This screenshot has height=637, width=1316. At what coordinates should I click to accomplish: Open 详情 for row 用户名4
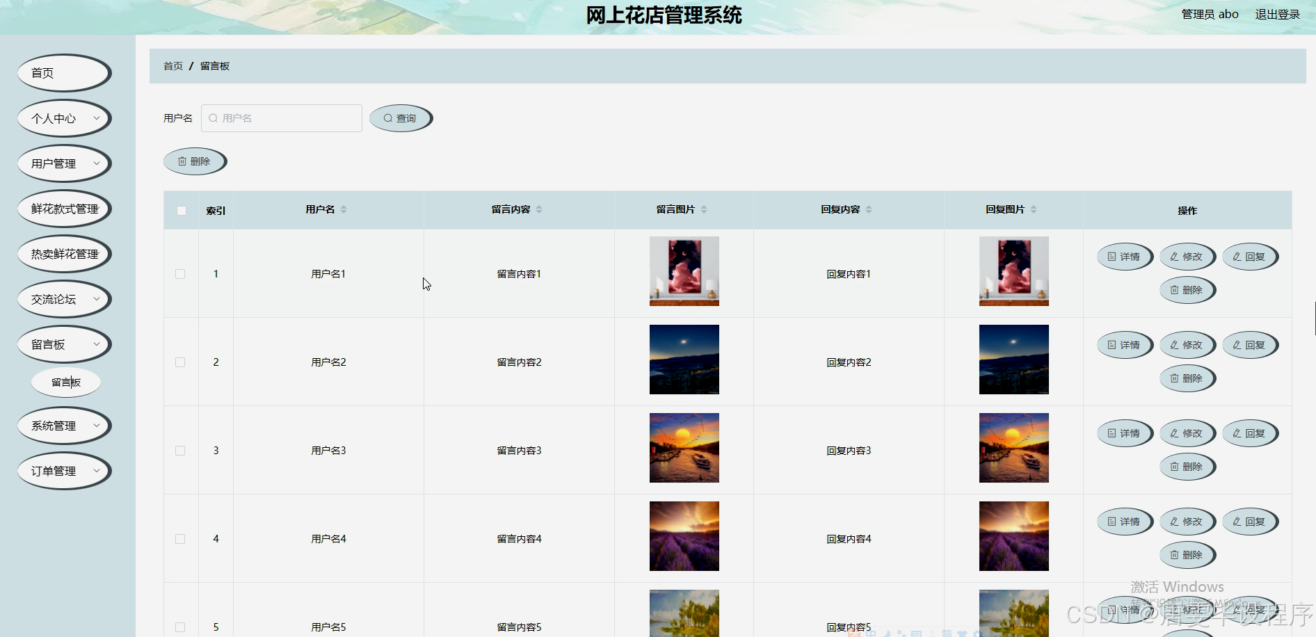click(1125, 522)
